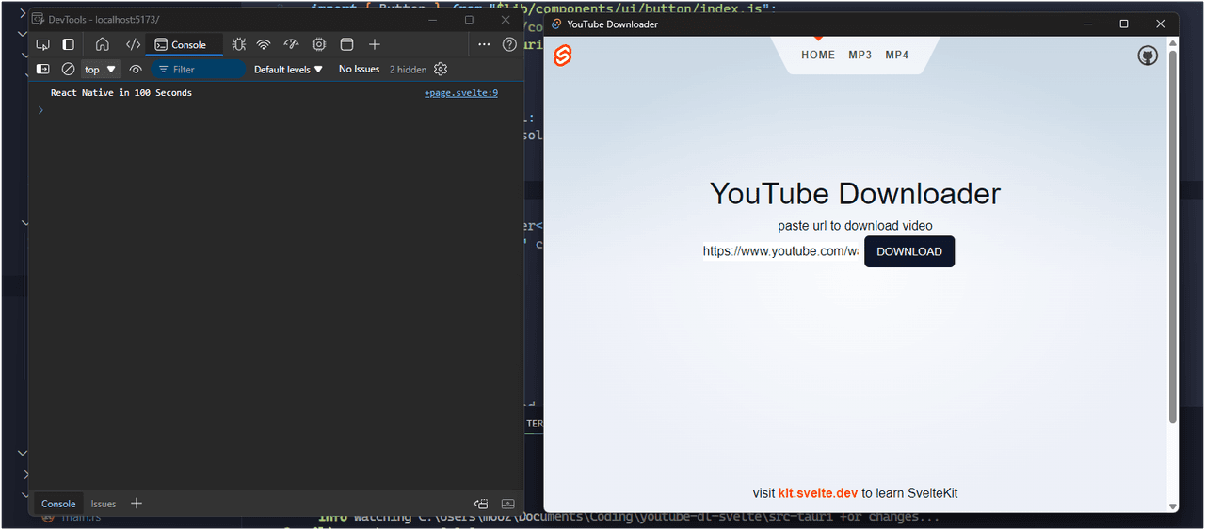Toggle the inspect element picker

(x=42, y=44)
